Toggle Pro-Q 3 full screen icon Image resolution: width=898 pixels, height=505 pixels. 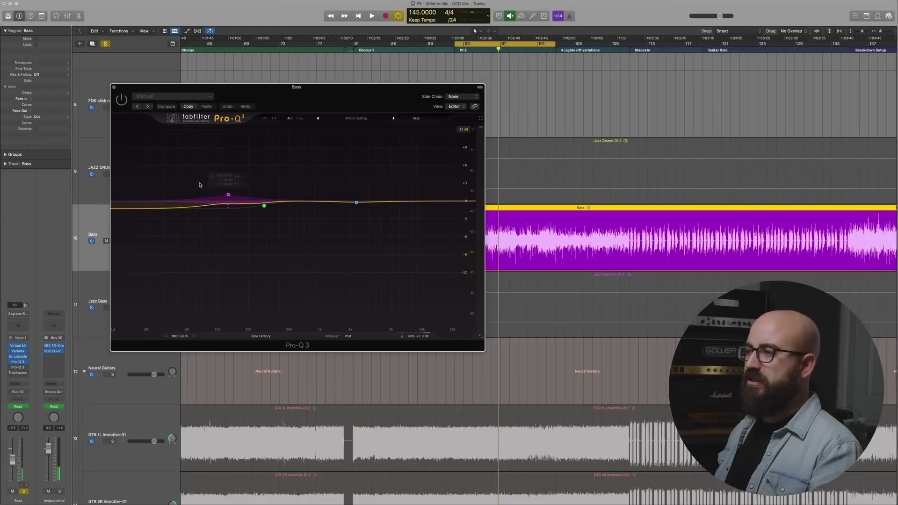click(x=480, y=118)
